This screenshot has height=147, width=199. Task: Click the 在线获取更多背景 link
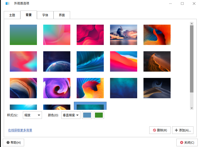pos(20,130)
